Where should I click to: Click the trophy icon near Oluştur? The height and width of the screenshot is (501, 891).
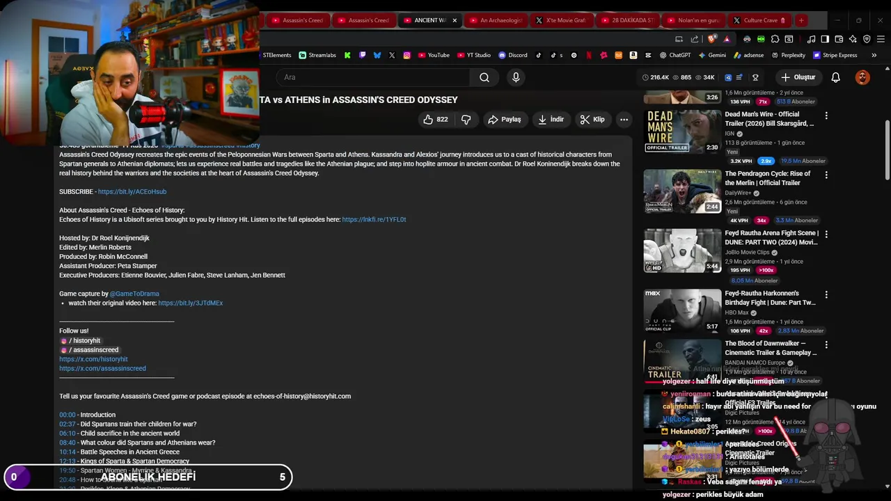point(755,77)
